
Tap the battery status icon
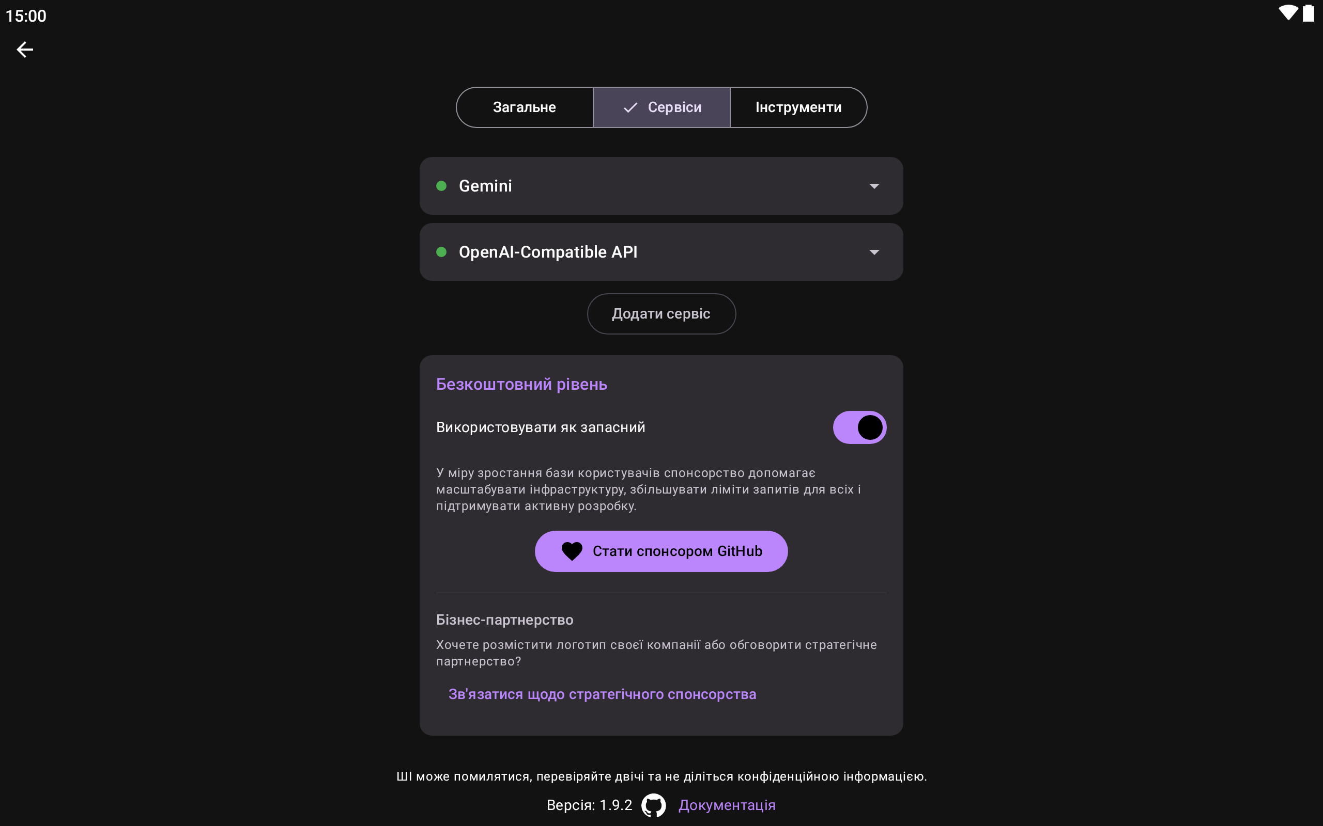click(1308, 13)
